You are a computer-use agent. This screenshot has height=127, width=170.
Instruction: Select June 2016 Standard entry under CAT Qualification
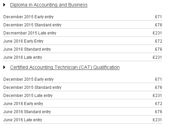[83, 111]
